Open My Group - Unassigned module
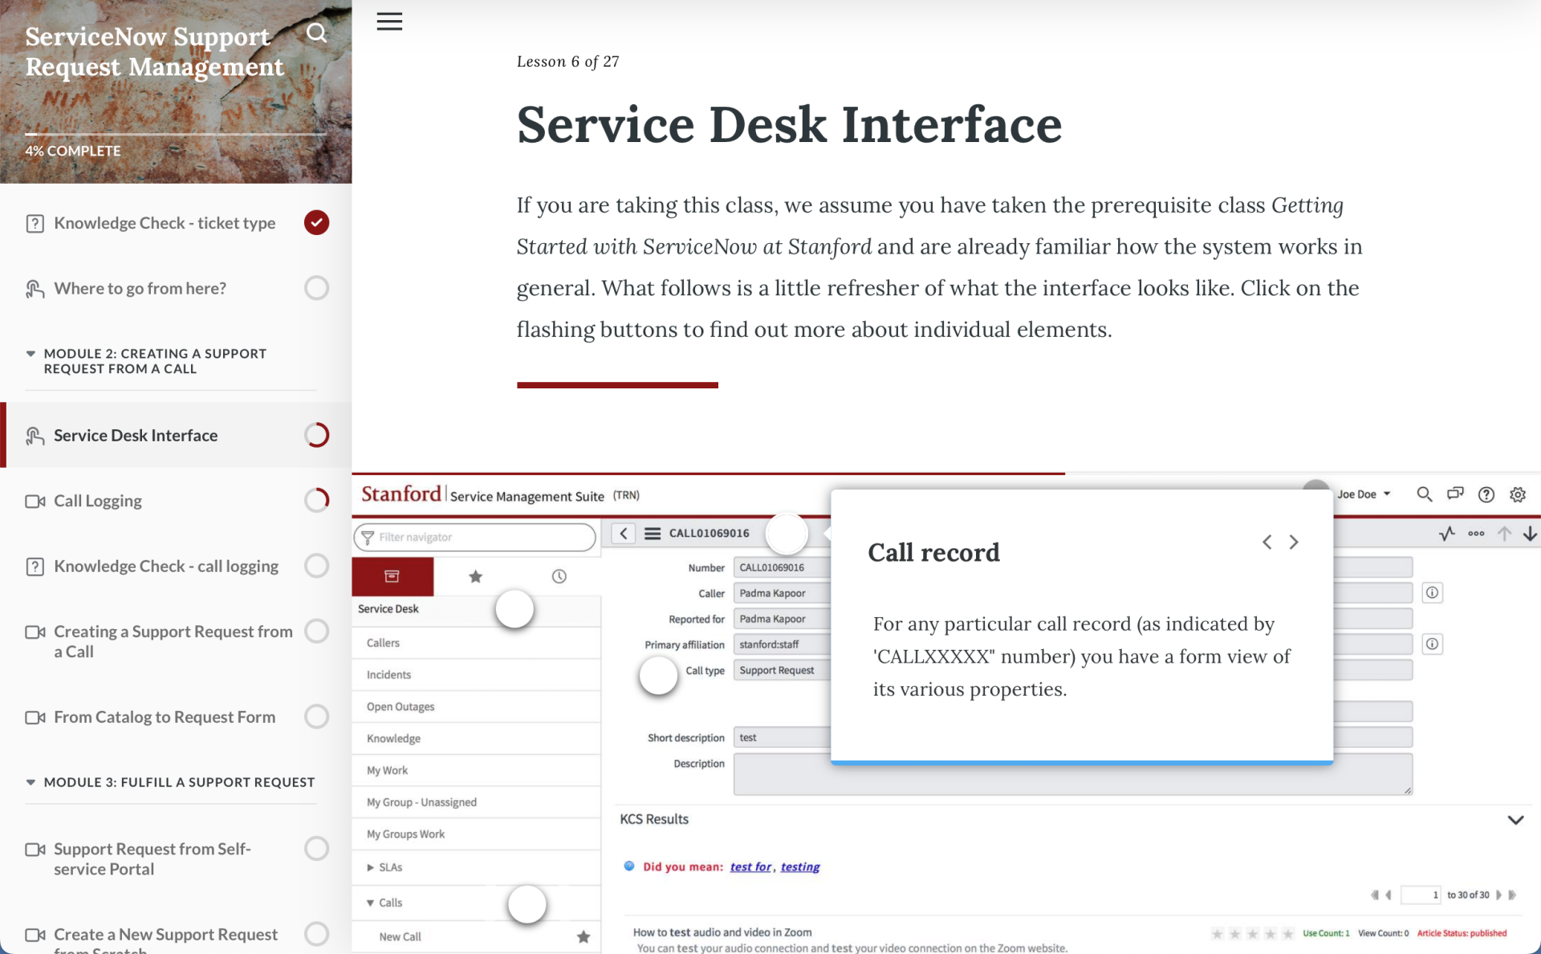 421,802
